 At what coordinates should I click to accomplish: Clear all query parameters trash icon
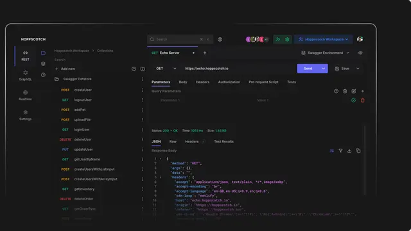[x=345, y=91]
